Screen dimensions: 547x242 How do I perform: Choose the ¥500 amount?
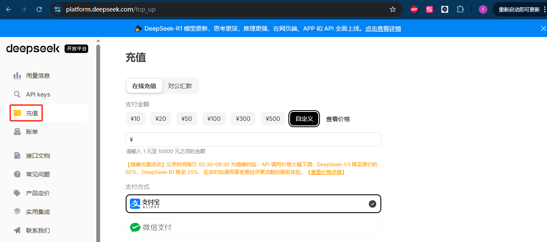(273, 119)
